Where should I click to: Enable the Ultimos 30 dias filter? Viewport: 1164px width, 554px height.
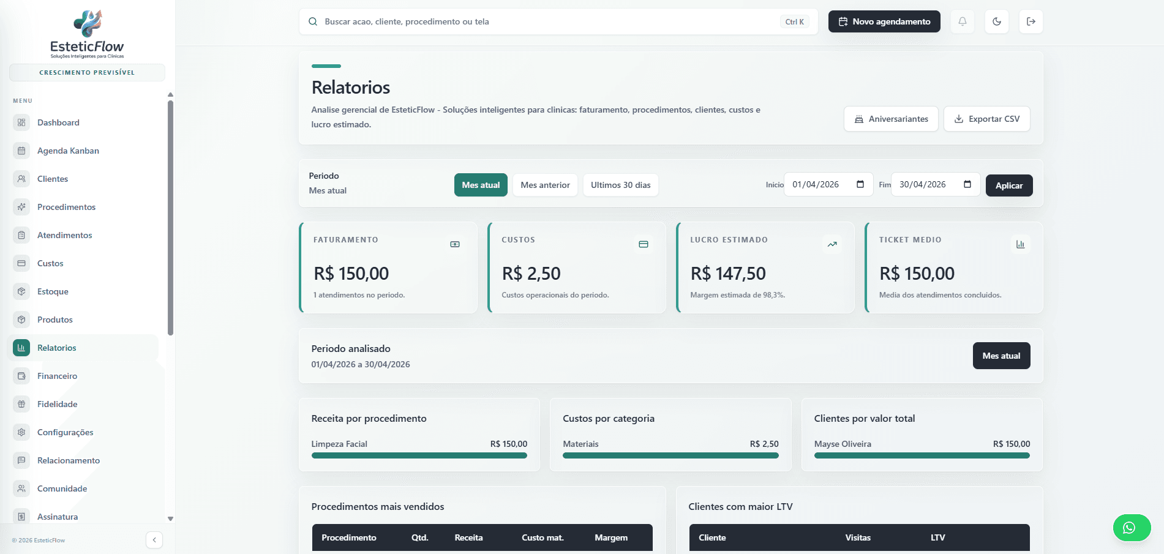pyautogui.click(x=620, y=185)
